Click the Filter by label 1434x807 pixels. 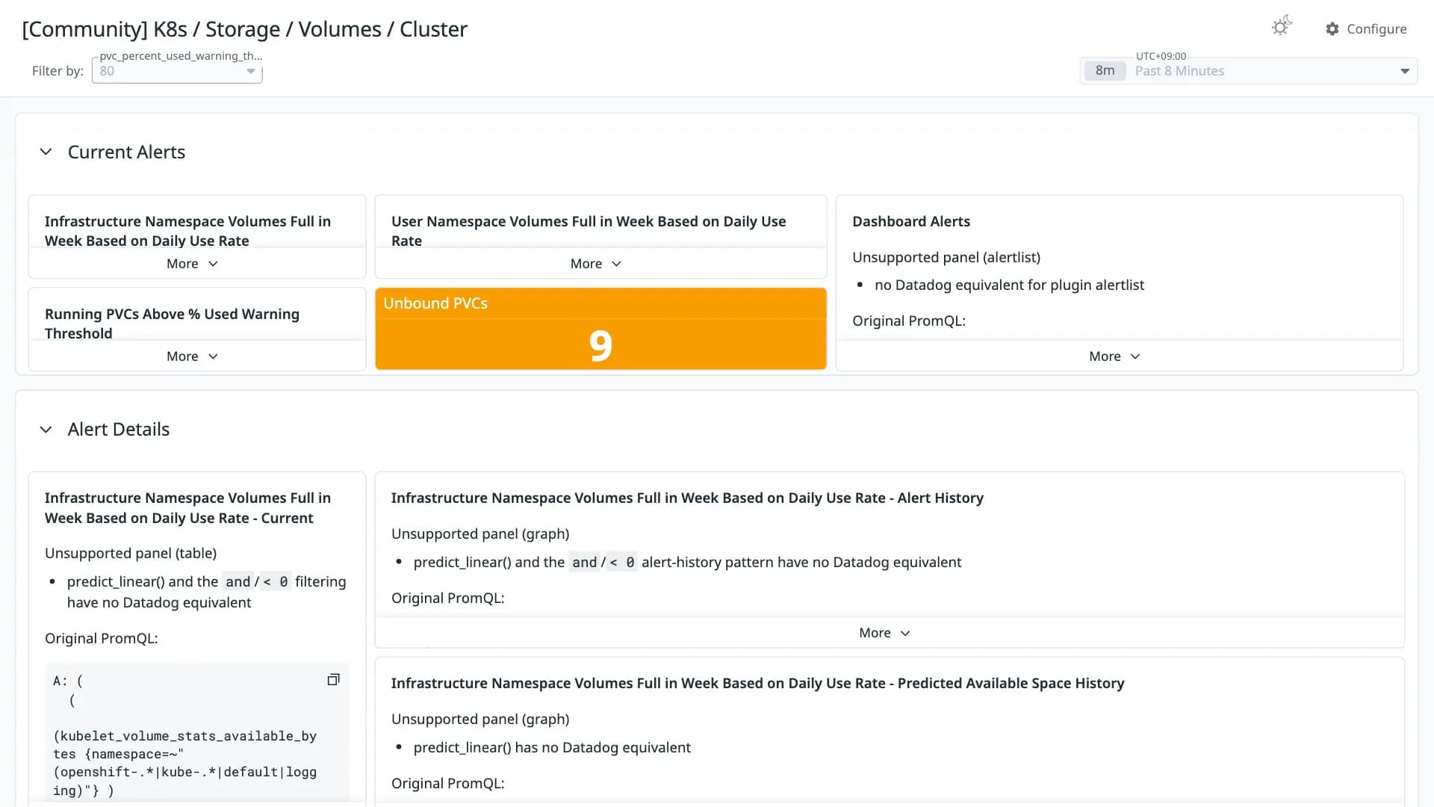tap(58, 71)
